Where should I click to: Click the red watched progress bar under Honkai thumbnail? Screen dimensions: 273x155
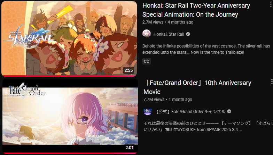point(69,76)
